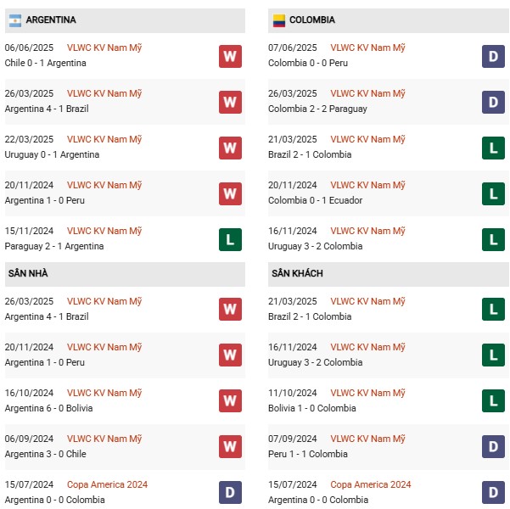Click L badge for Bolivia 1-0 Colombia match
This screenshot has height=509, width=510.
coord(493,400)
